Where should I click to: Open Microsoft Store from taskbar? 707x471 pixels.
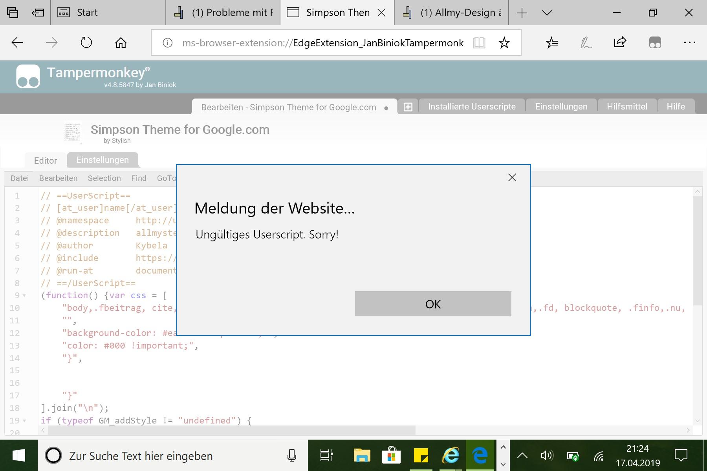[391, 456]
